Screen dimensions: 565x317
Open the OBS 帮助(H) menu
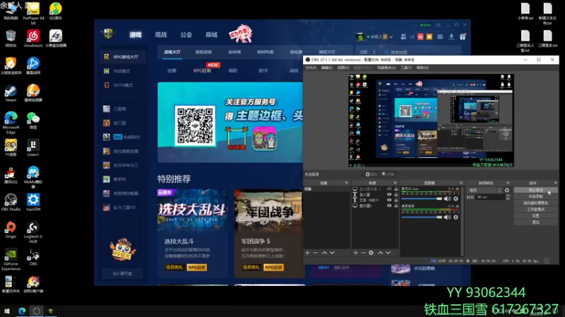[x=422, y=68]
